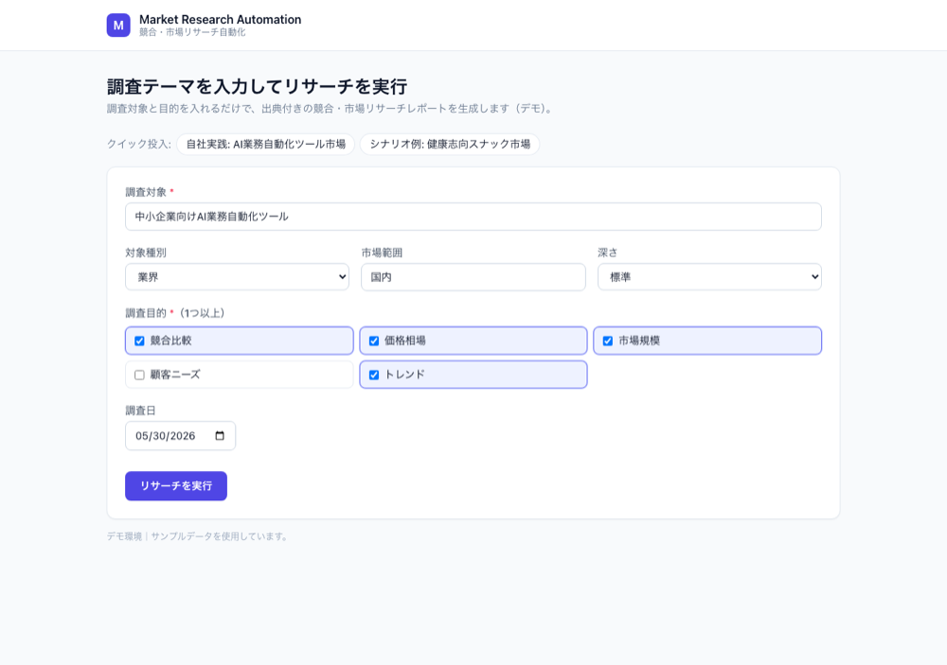Image resolution: width=947 pixels, height=665 pixels.
Task: Select quick input 自社実践: AI業務自動化ツール市場
Action: click(x=266, y=144)
